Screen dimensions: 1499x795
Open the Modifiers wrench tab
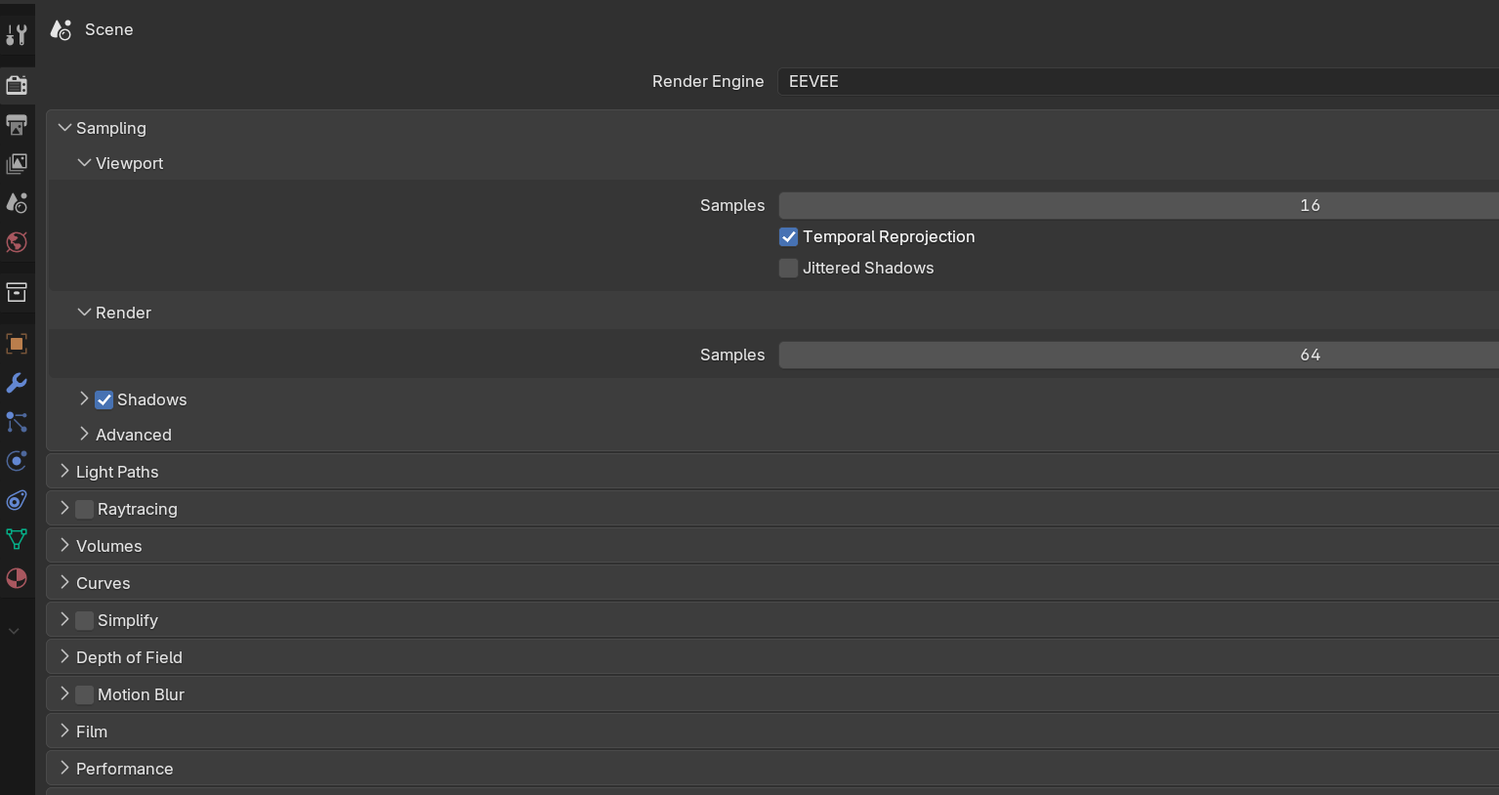click(x=17, y=382)
